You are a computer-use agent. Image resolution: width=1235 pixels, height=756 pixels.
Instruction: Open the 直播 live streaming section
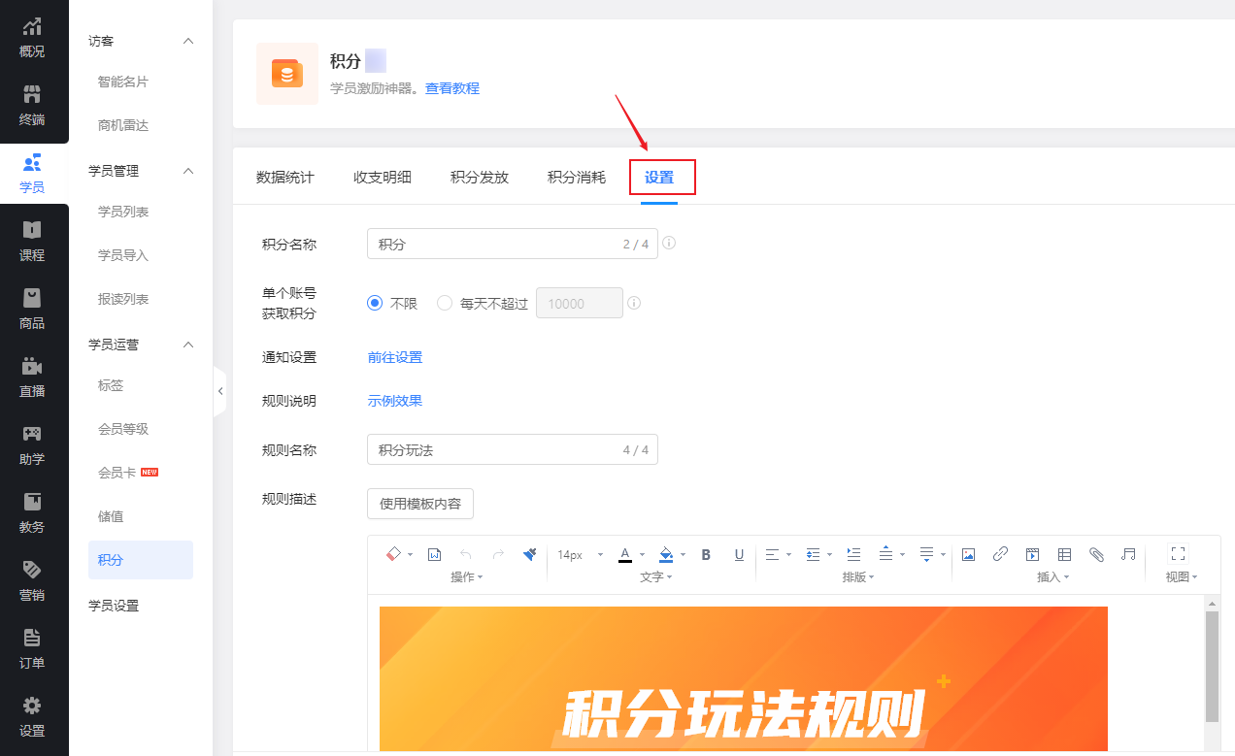[32, 378]
